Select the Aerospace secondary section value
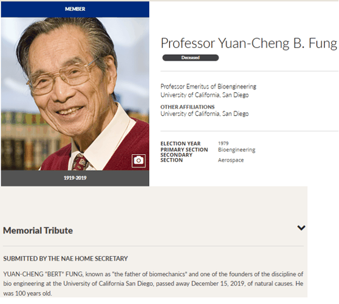Screen dimensions: 339x304 click(231, 160)
